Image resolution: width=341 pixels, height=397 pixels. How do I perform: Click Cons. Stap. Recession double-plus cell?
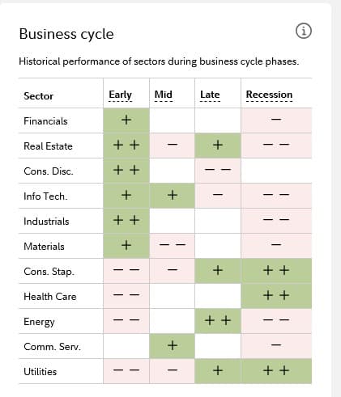[276, 271]
